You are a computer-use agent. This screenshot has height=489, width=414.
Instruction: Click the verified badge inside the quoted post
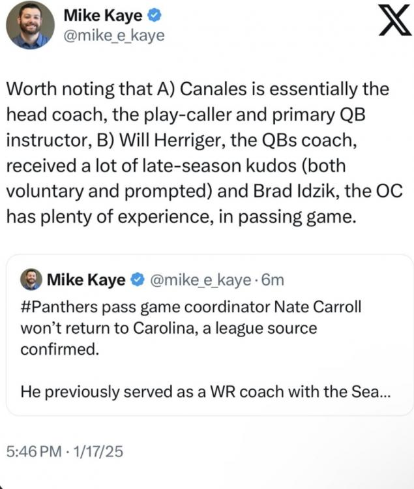point(137,280)
